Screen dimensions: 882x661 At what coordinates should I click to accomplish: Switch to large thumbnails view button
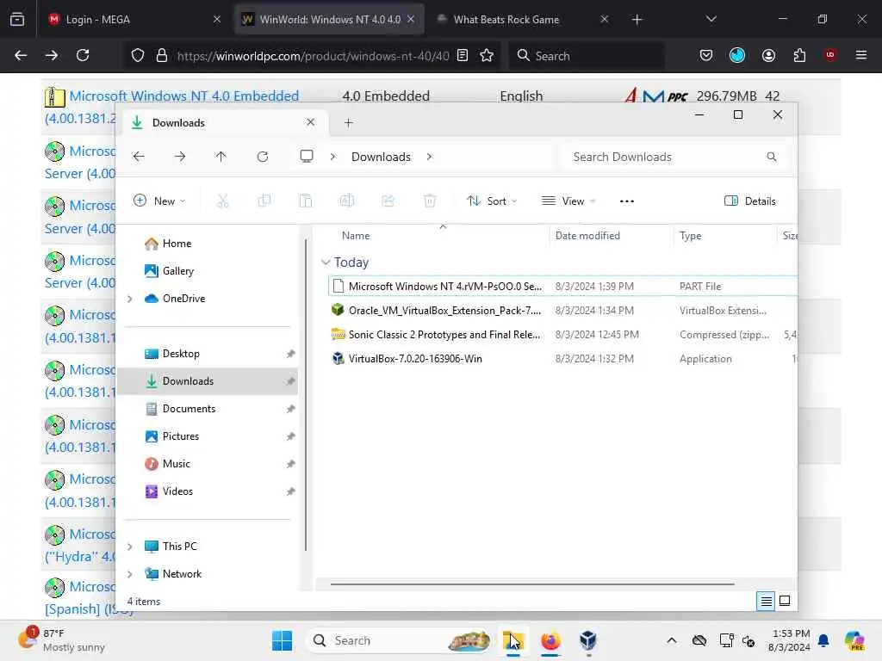(785, 601)
